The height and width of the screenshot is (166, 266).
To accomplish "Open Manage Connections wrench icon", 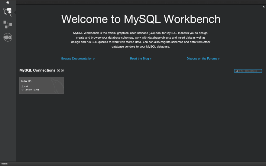I will click(x=62, y=70).
